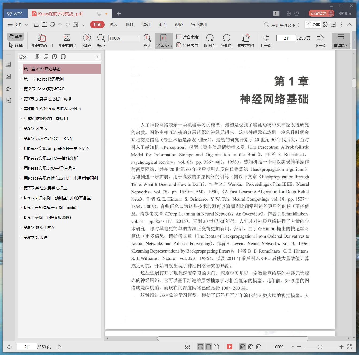Click 访客登录 login button
359x355 pixels.
pos(322,13)
